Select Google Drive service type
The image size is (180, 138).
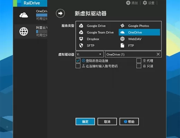pyautogui.click(x=97, y=26)
